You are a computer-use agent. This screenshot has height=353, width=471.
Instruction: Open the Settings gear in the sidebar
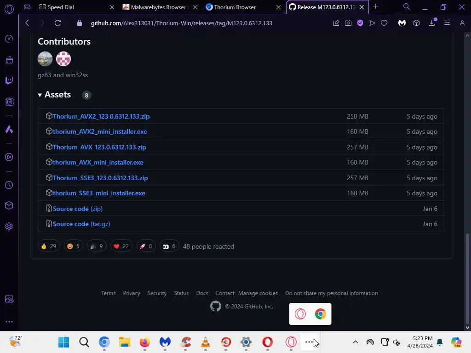[x=9, y=226]
